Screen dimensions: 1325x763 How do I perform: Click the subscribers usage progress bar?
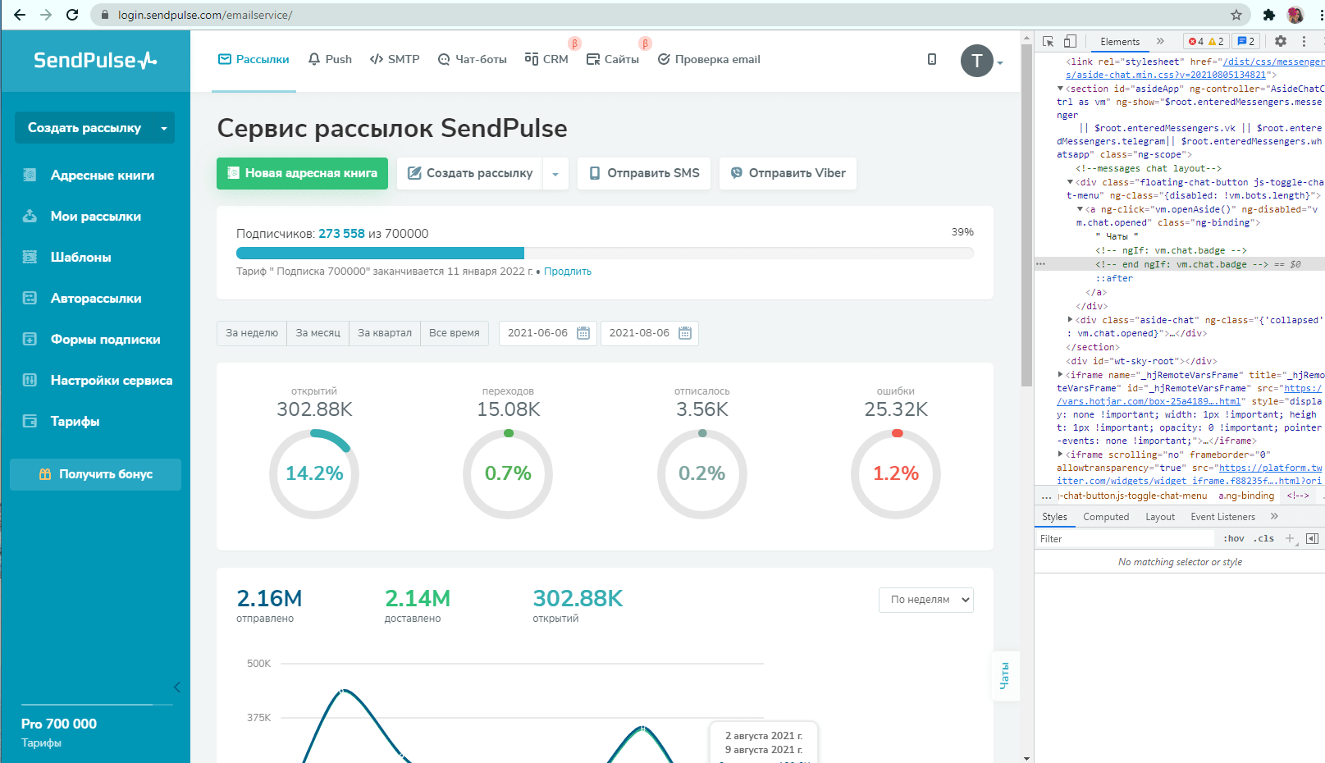click(604, 253)
